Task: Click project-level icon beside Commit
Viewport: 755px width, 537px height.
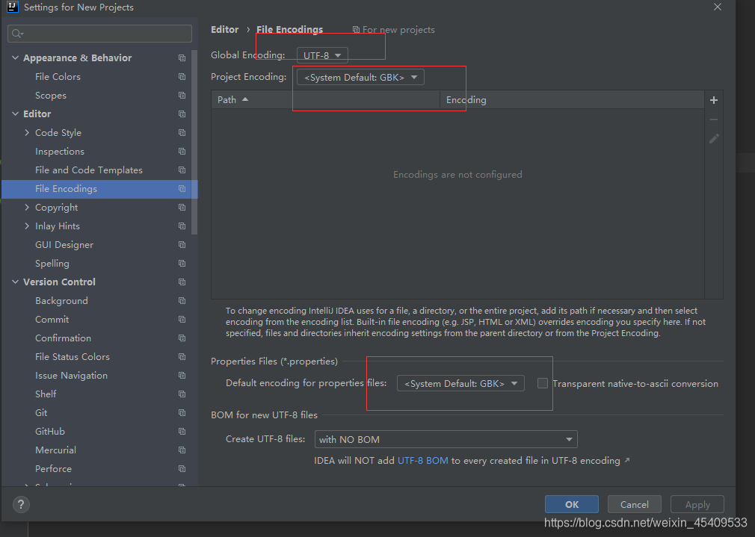Action: click(182, 319)
